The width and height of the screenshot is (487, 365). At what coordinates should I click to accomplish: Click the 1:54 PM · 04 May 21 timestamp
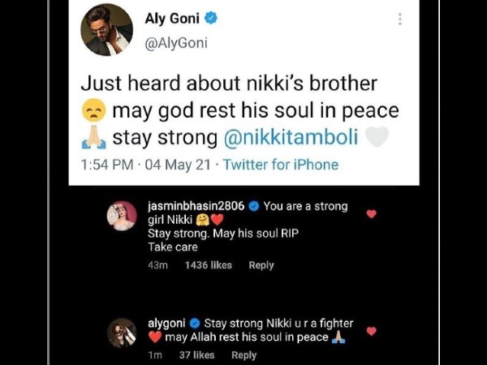pyautogui.click(x=147, y=165)
